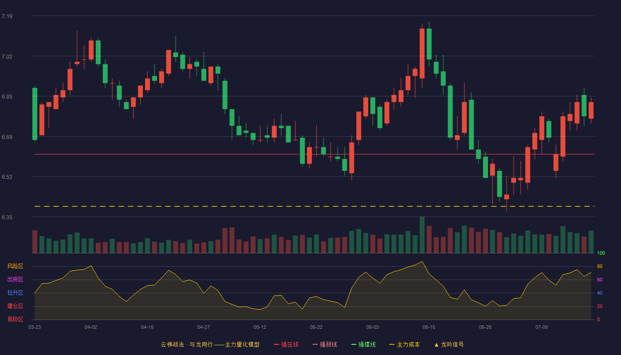Image resolution: width=621 pixels, height=355 pixels.
Task: Click the 07-08 date label
Action: (x=542, y=327)
